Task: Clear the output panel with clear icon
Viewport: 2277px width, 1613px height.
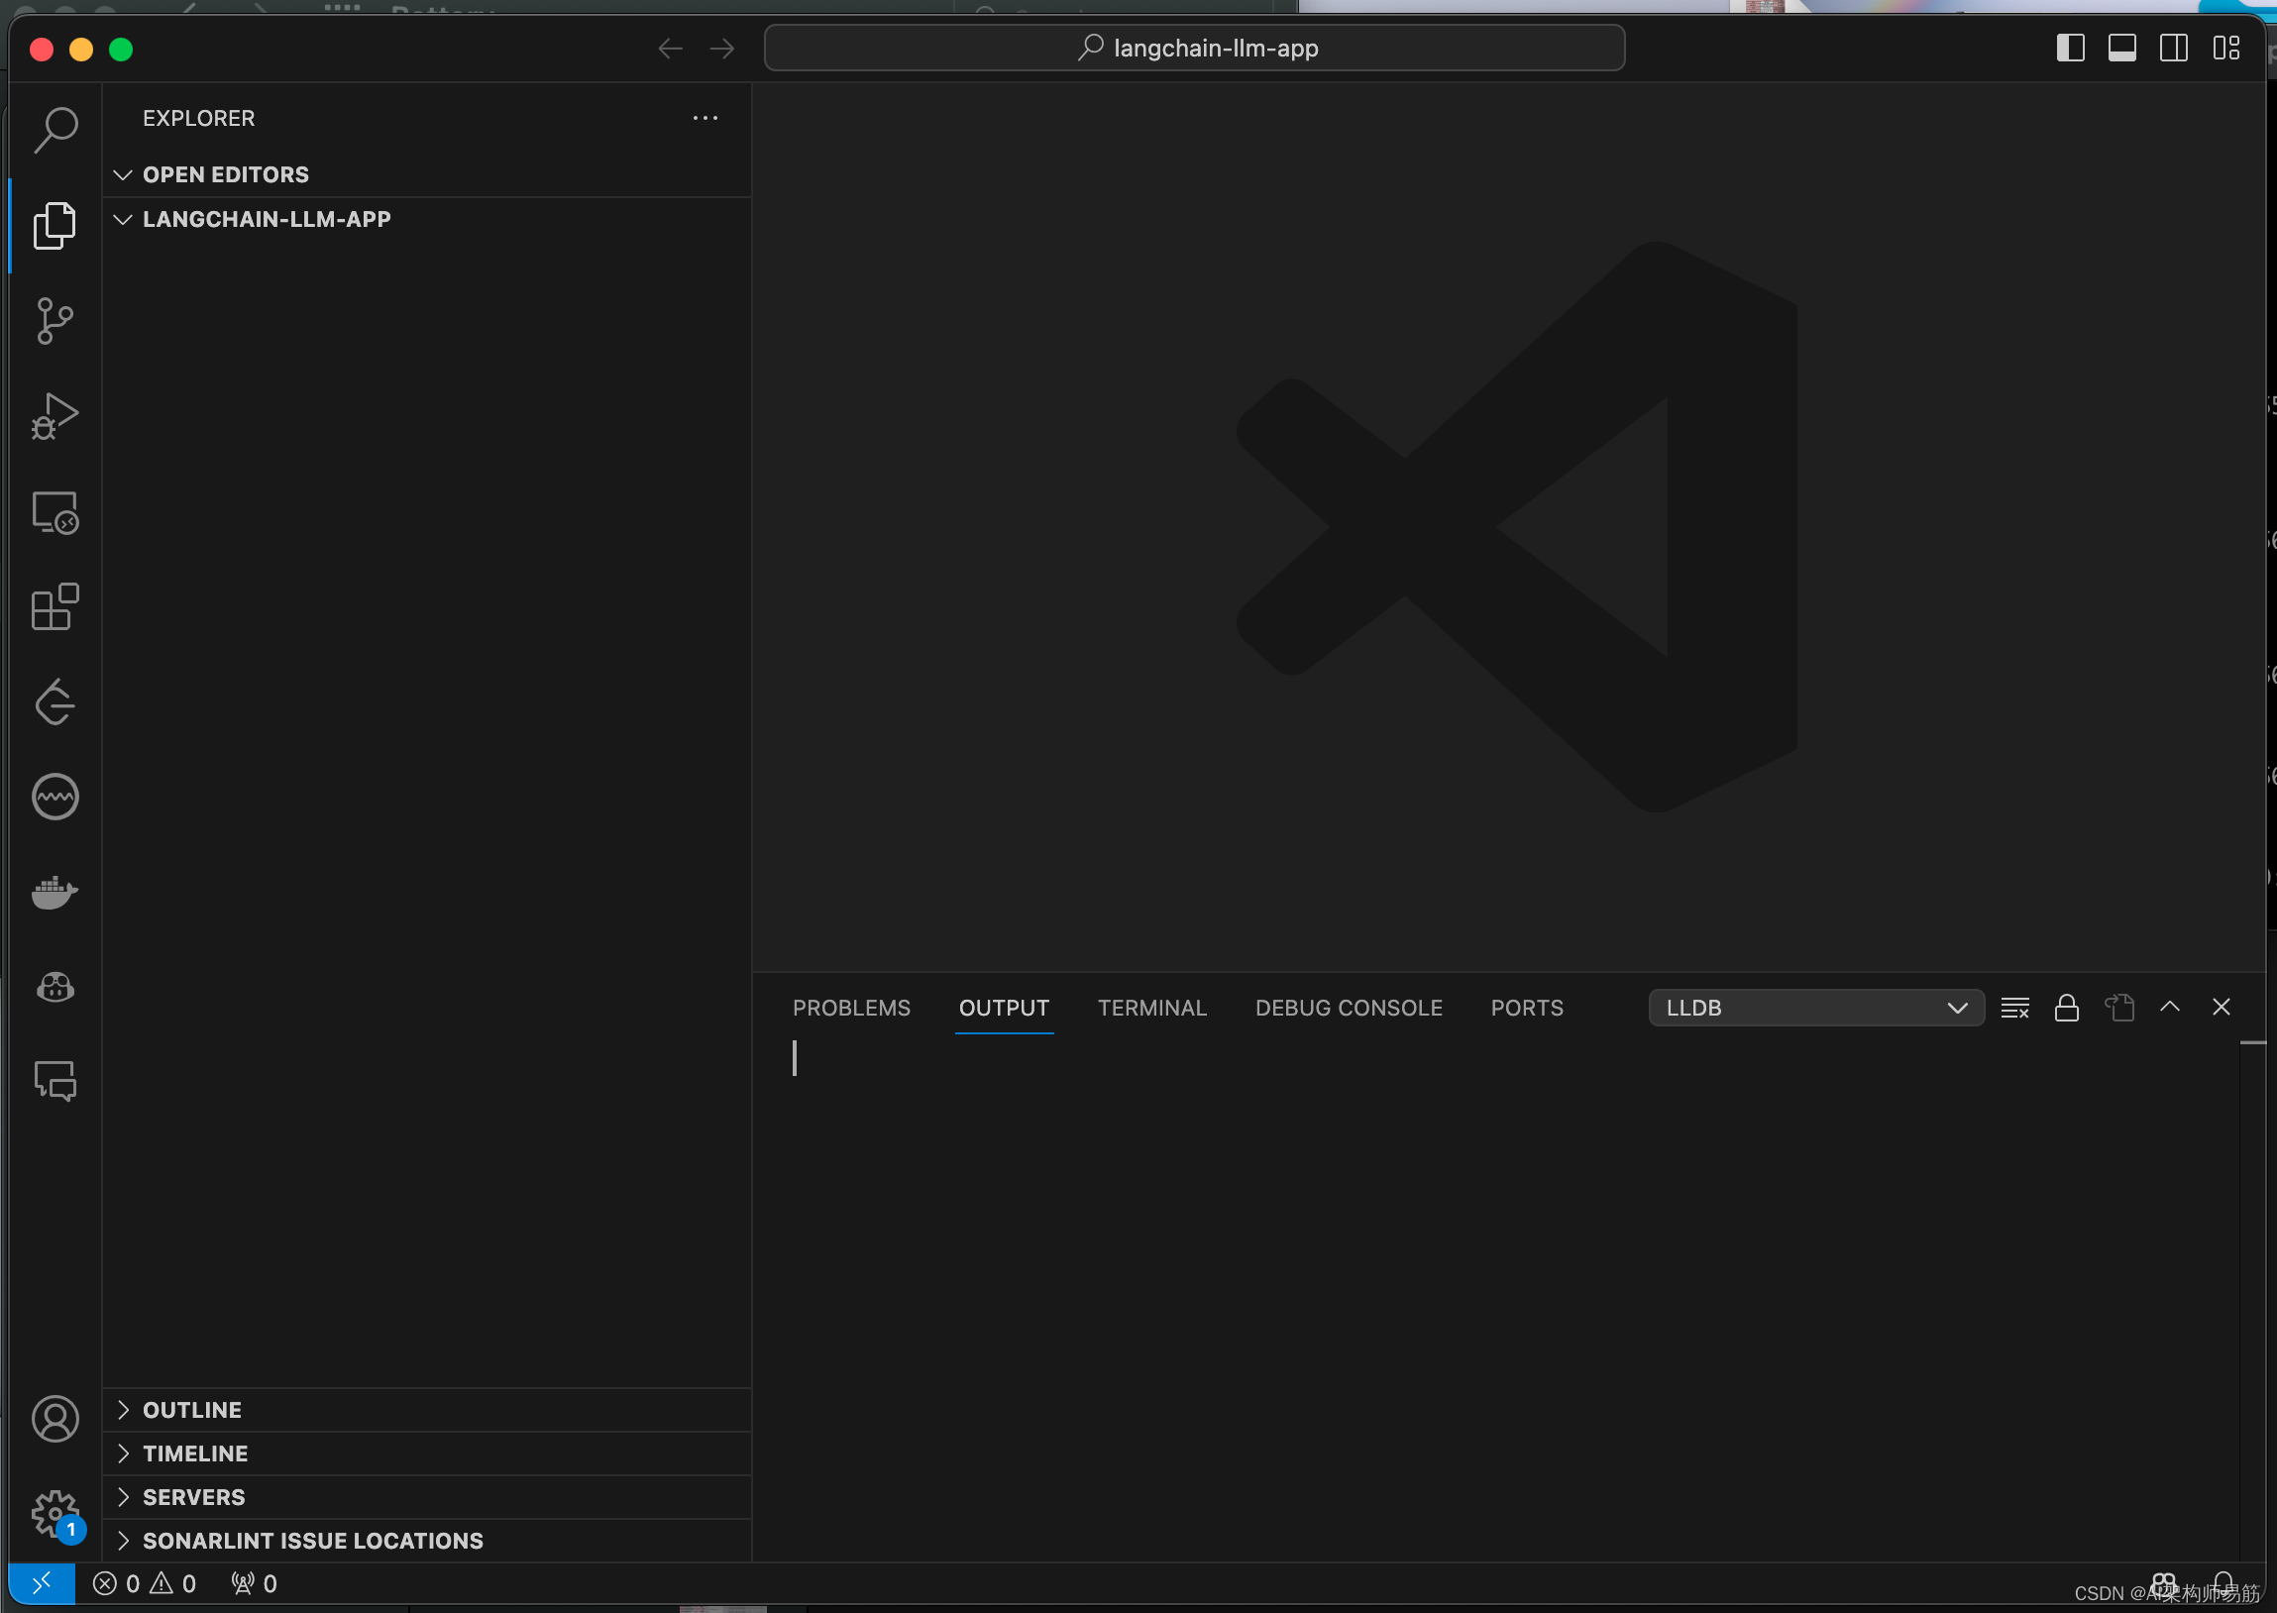Action: (2013, 1007)
